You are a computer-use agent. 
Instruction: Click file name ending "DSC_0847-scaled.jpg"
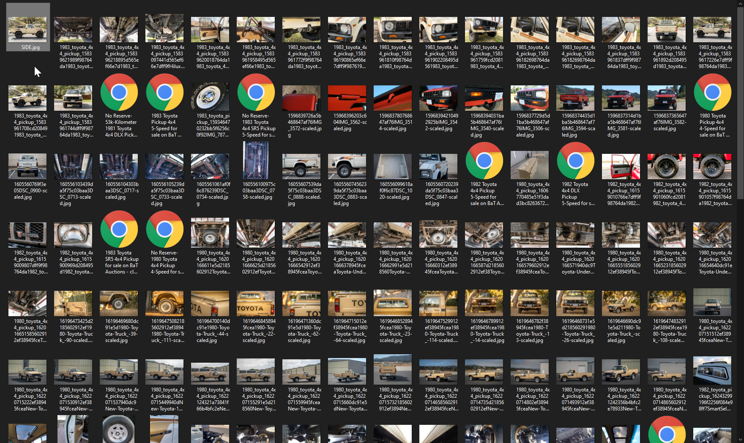coord(441,194)
